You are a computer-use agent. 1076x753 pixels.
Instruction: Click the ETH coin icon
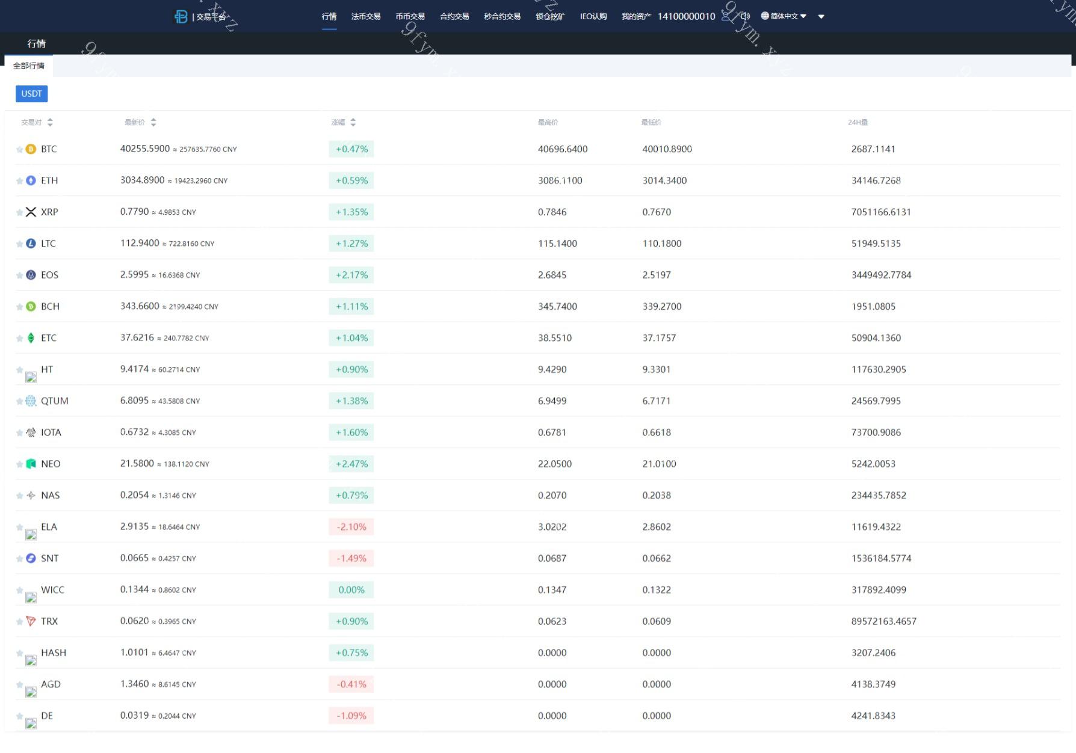[31, 180]
